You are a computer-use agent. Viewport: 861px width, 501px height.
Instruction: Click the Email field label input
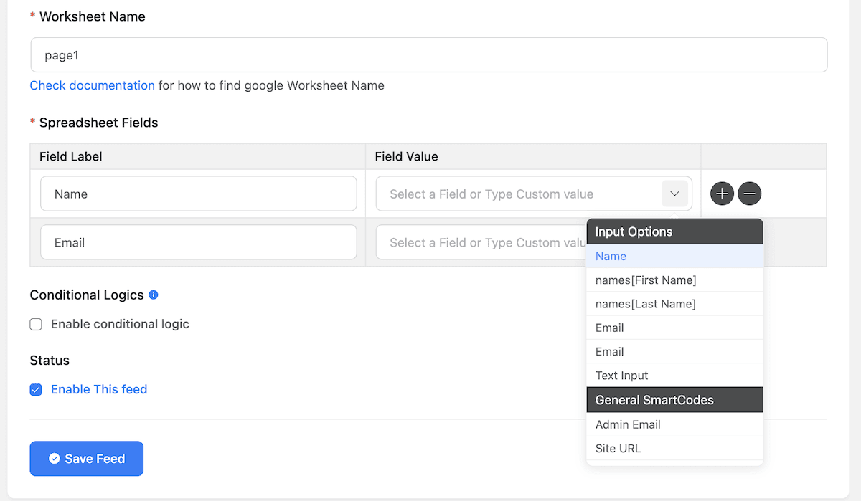click(x=199, y=242)
